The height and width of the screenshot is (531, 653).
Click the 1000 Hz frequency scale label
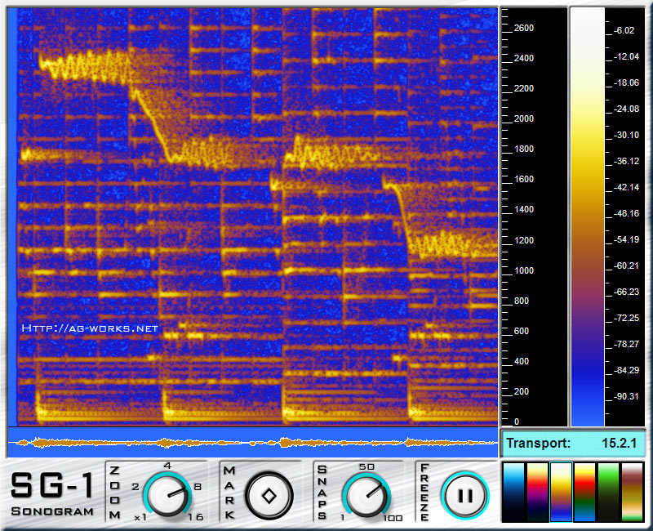tap(523, 270)
